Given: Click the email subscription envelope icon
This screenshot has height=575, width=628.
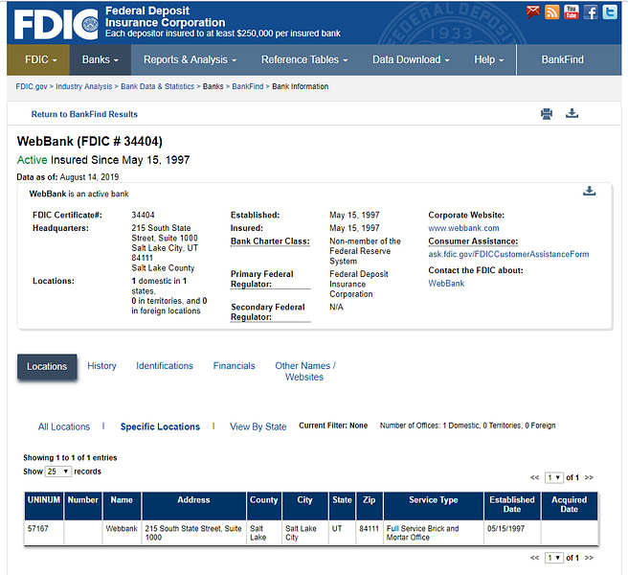Looking at the screenshot, I should coord(534,12).
